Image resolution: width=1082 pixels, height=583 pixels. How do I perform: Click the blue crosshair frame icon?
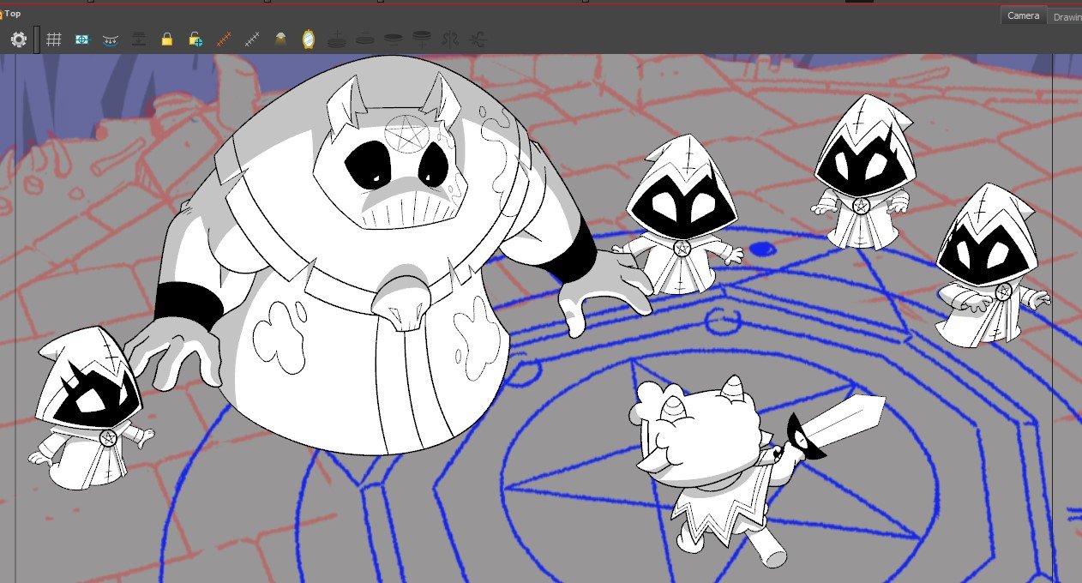(82, 39)
